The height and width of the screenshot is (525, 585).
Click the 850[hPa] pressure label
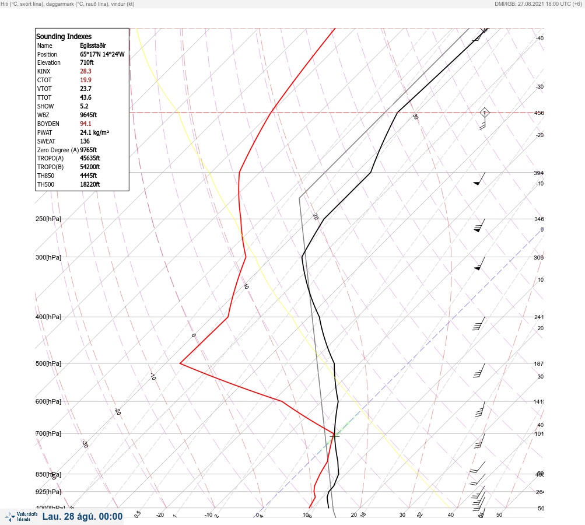[48, 474]
